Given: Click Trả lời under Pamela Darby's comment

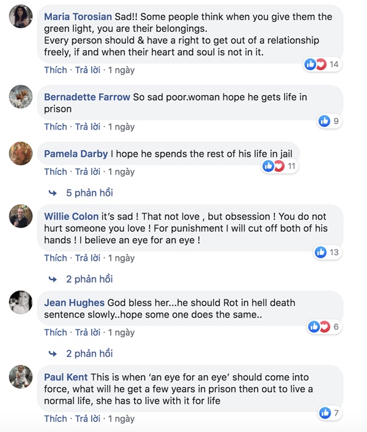Looking at the screenshot, I should pos(87,171).
